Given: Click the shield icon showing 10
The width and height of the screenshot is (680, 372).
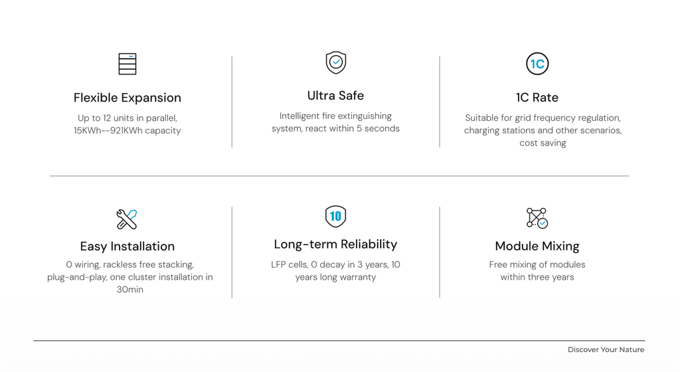Looking at the screenshot, I should [x=335, y=217].
